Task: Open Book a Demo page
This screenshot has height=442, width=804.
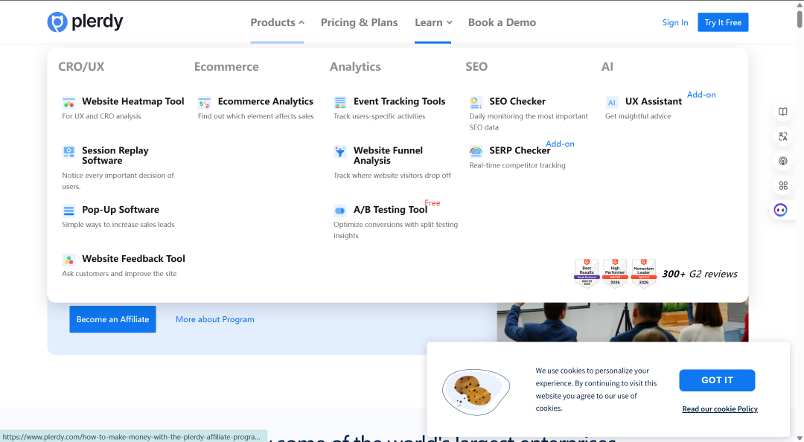Action: tap(502, 22)
